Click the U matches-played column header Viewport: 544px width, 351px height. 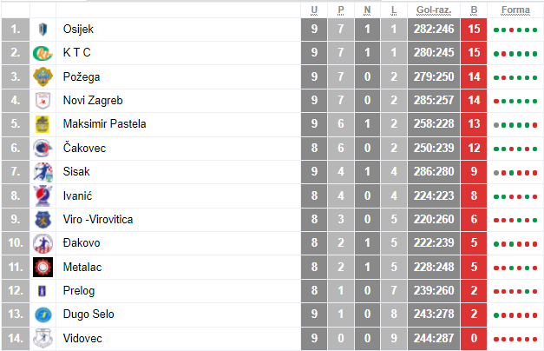pos(314,10)
